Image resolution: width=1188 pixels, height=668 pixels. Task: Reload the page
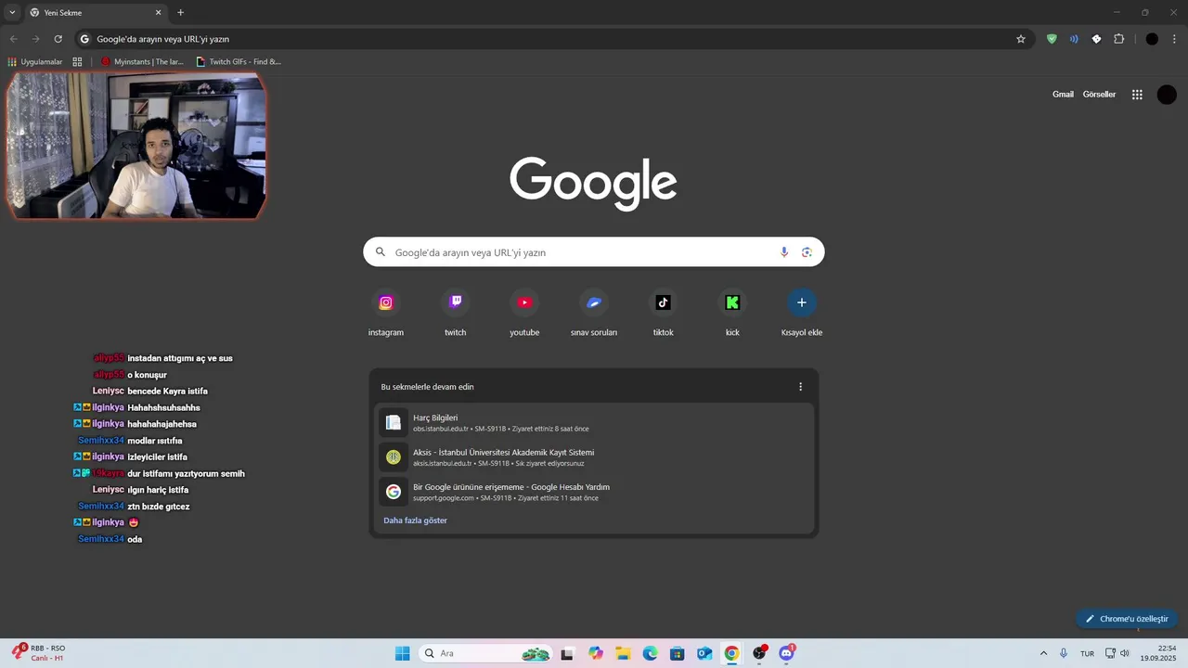[x=58, y=39]
